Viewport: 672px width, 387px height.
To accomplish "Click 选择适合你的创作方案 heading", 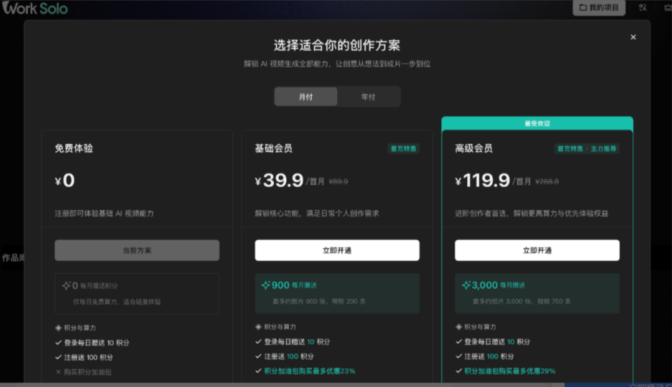I will 337,45.
